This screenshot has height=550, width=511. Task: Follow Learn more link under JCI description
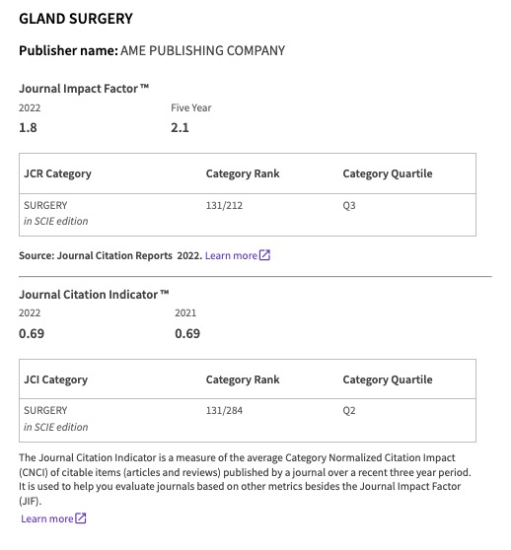coord(47,518)
